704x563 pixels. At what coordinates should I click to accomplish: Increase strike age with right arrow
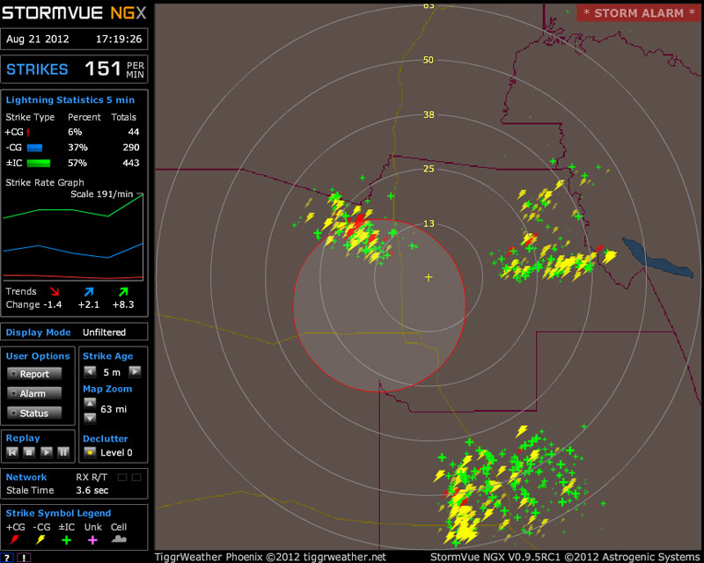tap(135, 372)
